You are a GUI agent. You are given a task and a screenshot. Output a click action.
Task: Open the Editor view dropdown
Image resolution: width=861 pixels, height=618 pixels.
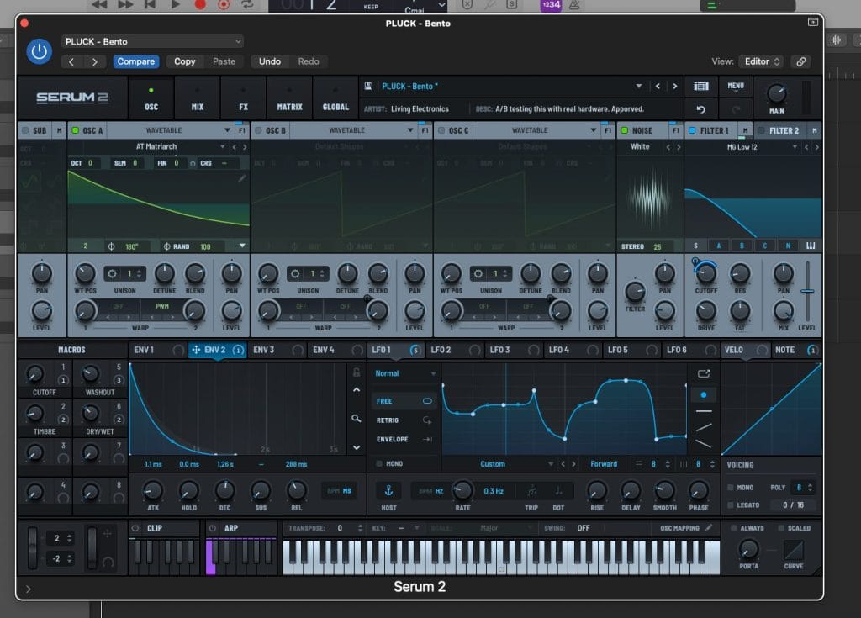tap(761, 61)
